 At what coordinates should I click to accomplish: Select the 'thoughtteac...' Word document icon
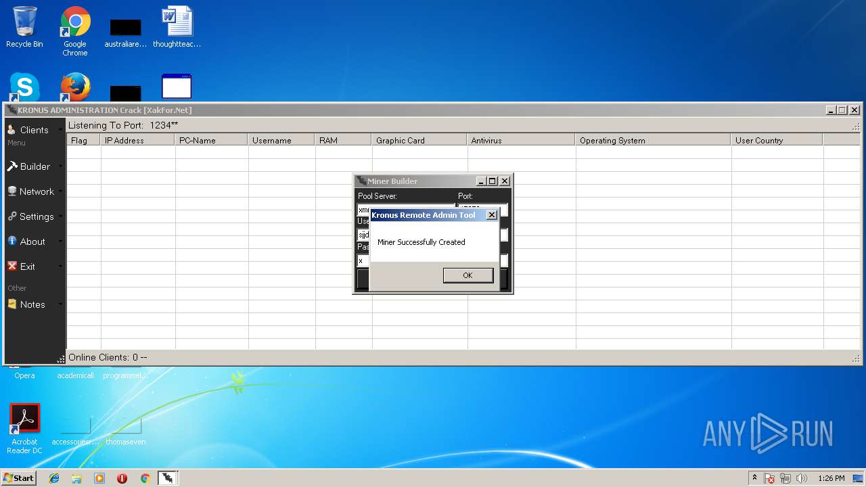[x=177, y=27]
